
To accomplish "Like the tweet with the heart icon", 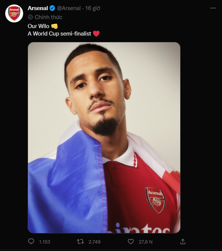I will tap(131, 242).
